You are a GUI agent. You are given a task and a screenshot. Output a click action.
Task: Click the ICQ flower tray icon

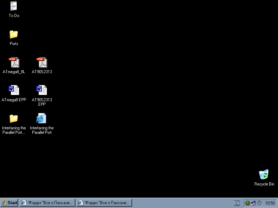pos(247,203)
